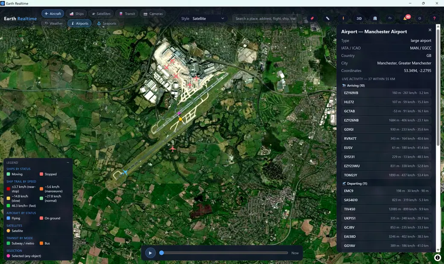Click the info icon at bottom right

coord(438,258)
